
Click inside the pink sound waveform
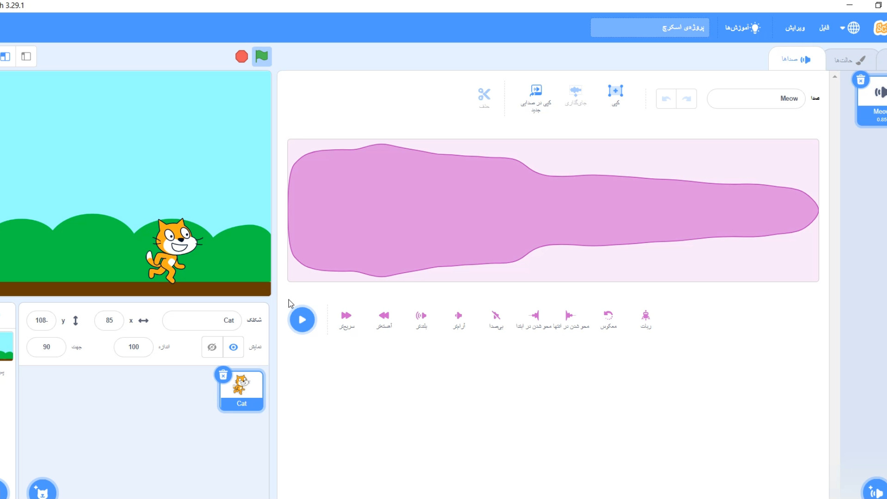pos(553,210)
